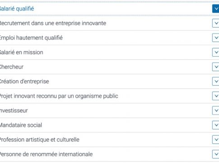Viewport: 219px width, 163px height.
Task: Expand the Investisseur chevron icon
Action: coord(216,110)
